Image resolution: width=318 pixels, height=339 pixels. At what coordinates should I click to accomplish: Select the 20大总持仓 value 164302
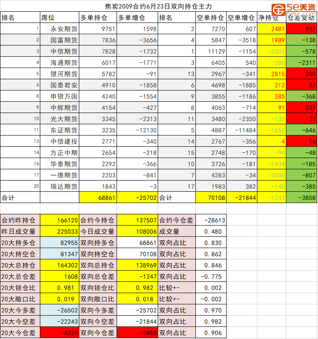(59, 265)
